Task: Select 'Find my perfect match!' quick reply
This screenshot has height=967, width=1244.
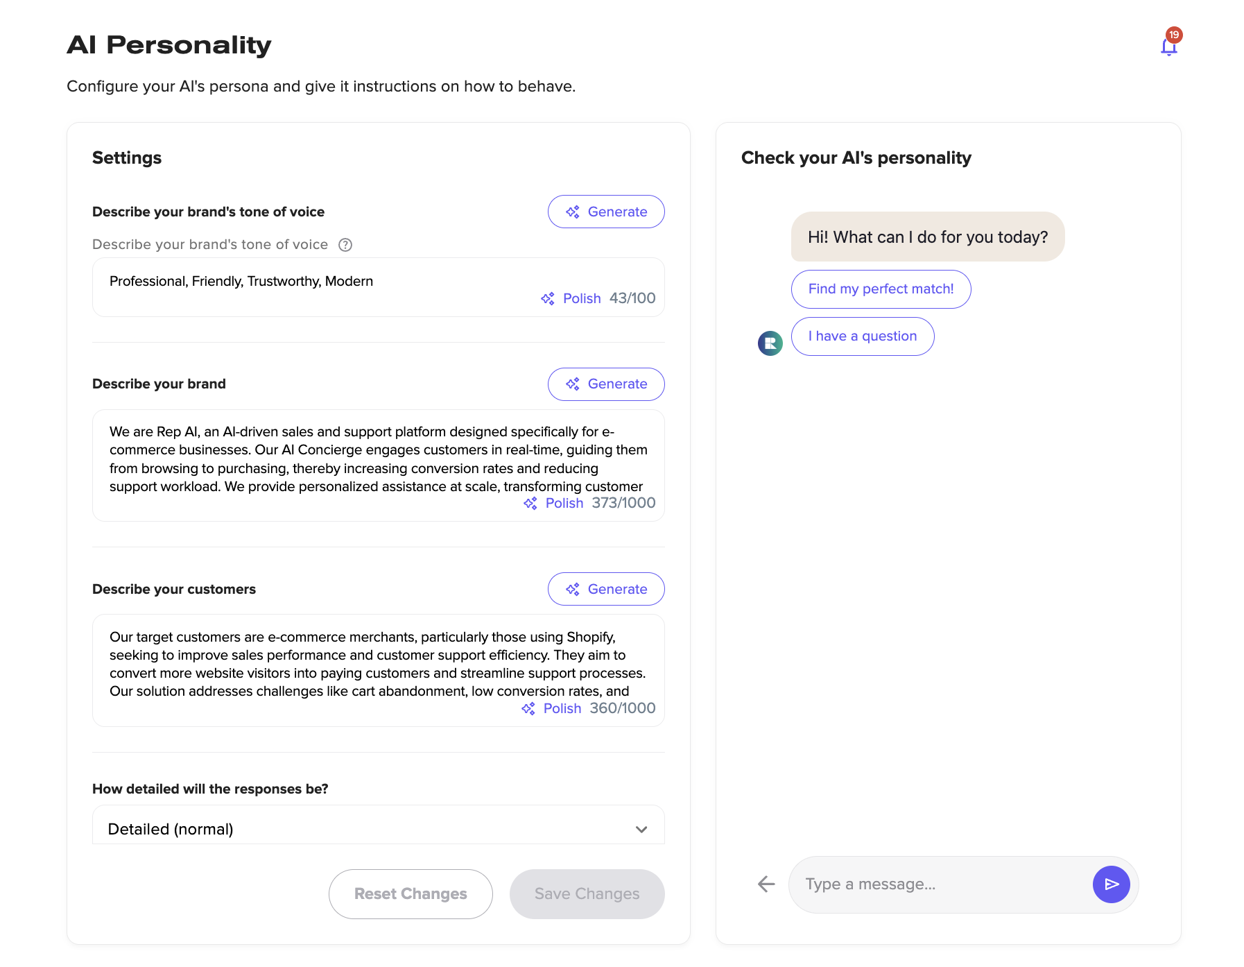Action: pyautogui.click(x=881, y=289)
